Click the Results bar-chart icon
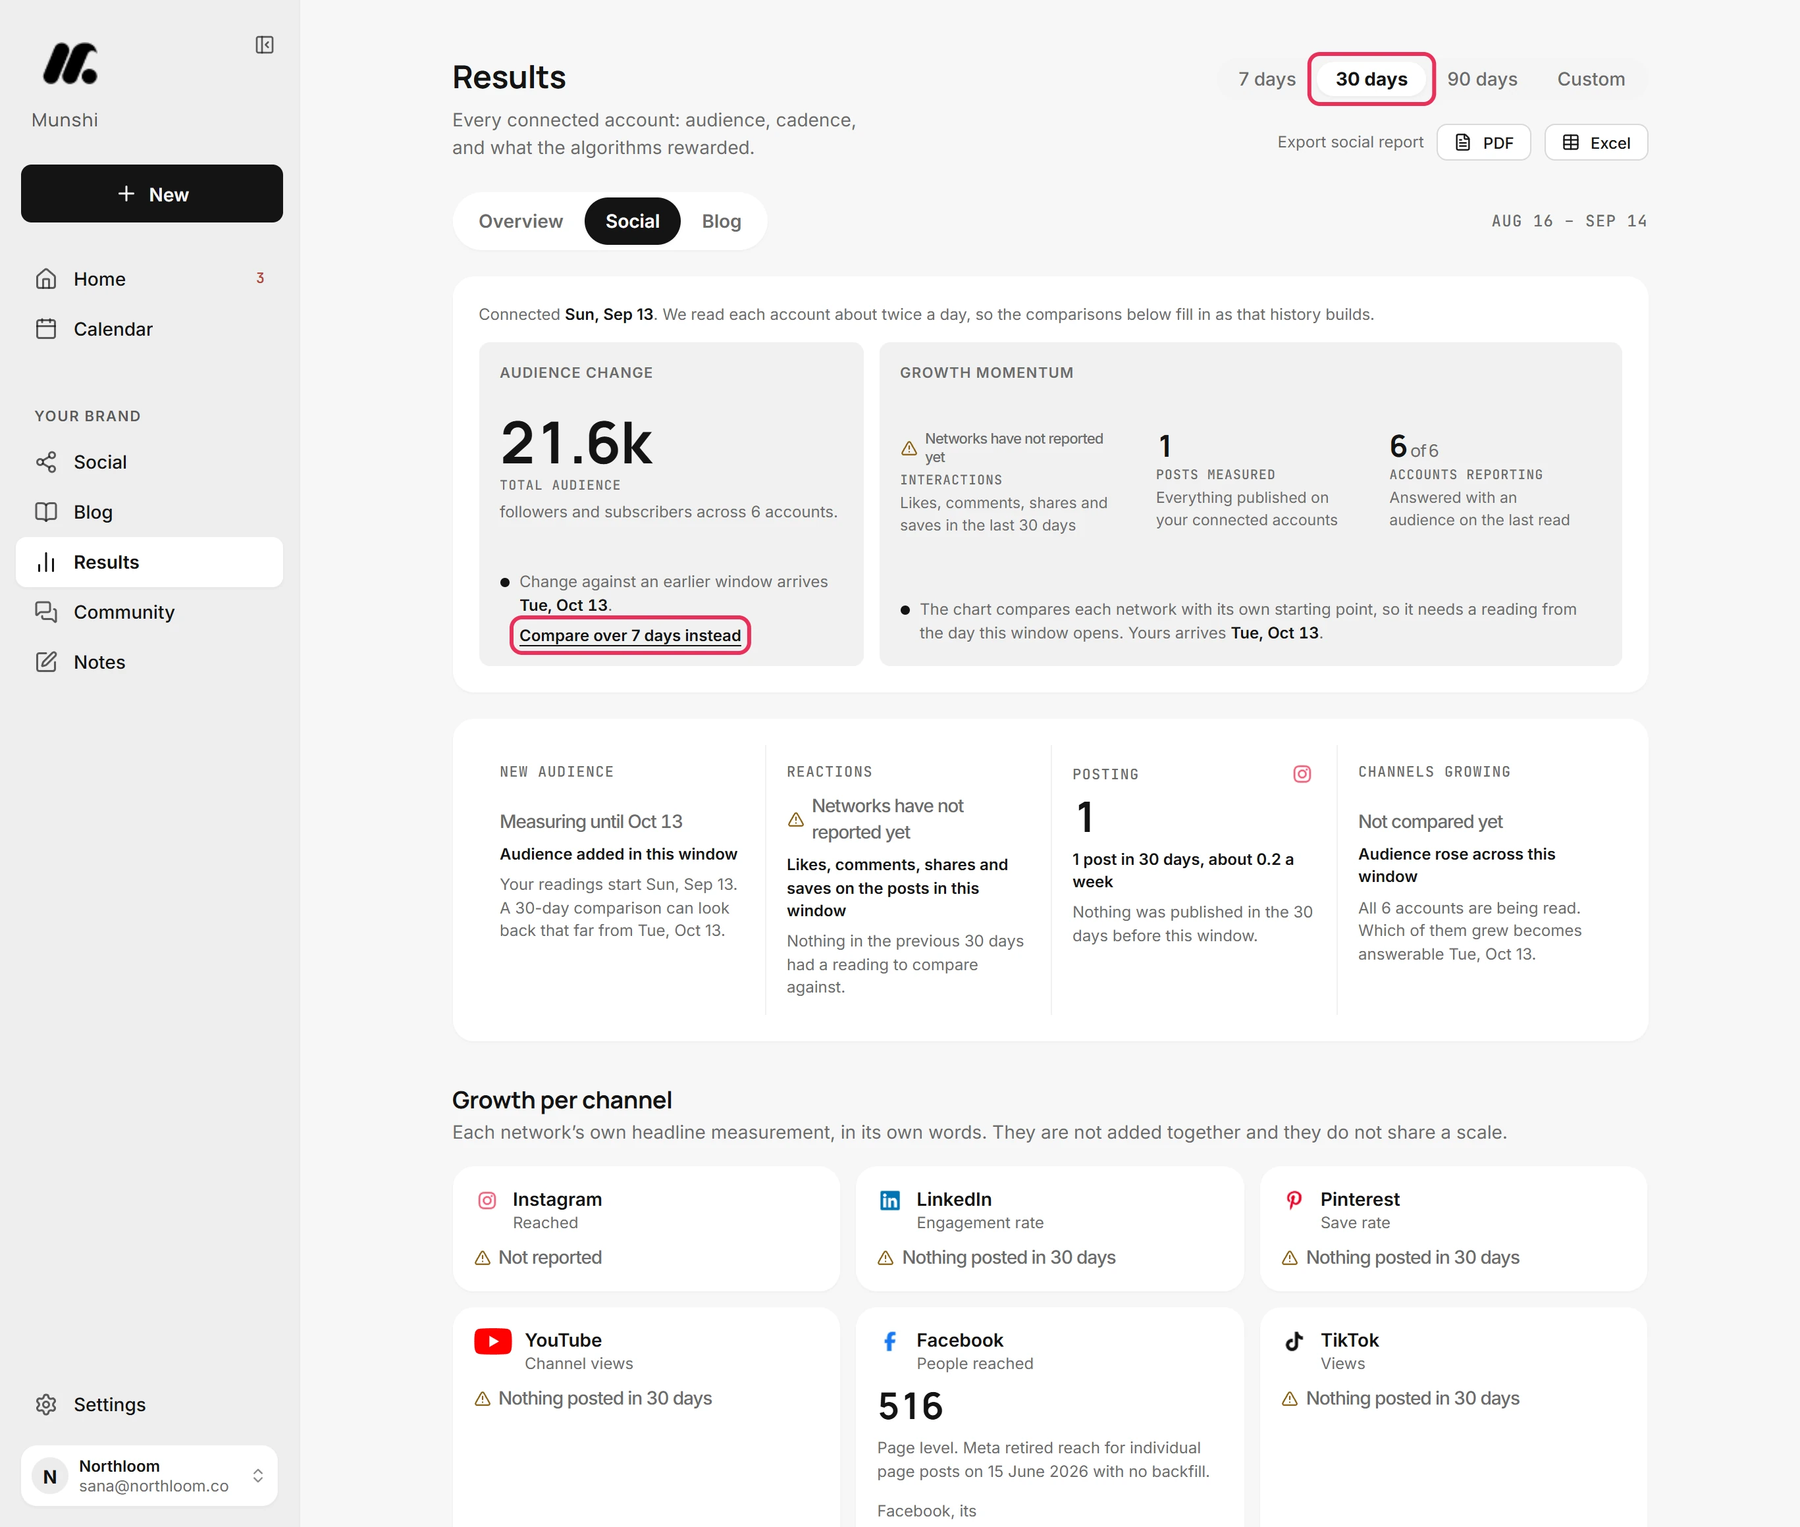 tap(46, 563)
